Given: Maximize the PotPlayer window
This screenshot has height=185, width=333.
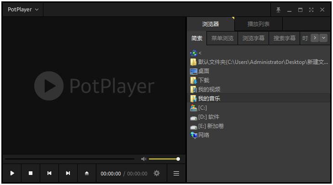Looking at the screenshot, I should point(300,10).
